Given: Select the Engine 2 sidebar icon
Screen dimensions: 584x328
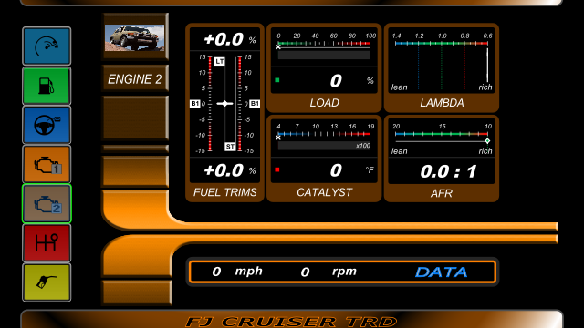Looking at the screenshot, I should 47,203.
